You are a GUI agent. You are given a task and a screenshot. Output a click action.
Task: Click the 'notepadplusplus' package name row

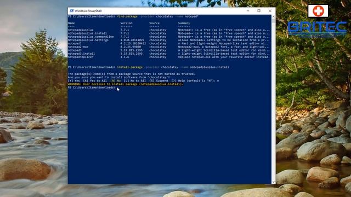coord(81,30)
